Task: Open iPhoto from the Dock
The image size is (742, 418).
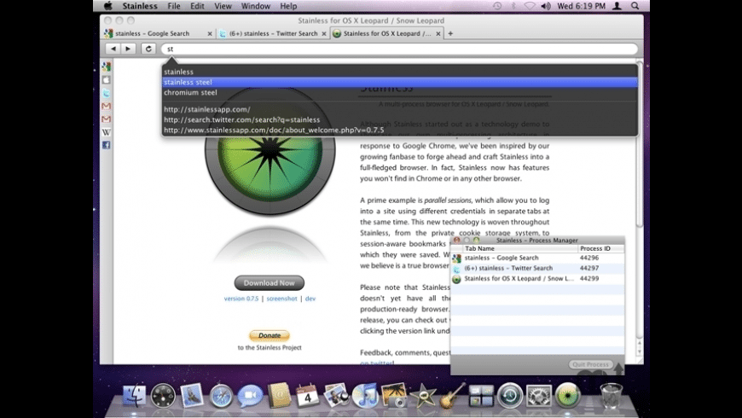Action: [x=394, y=395]
